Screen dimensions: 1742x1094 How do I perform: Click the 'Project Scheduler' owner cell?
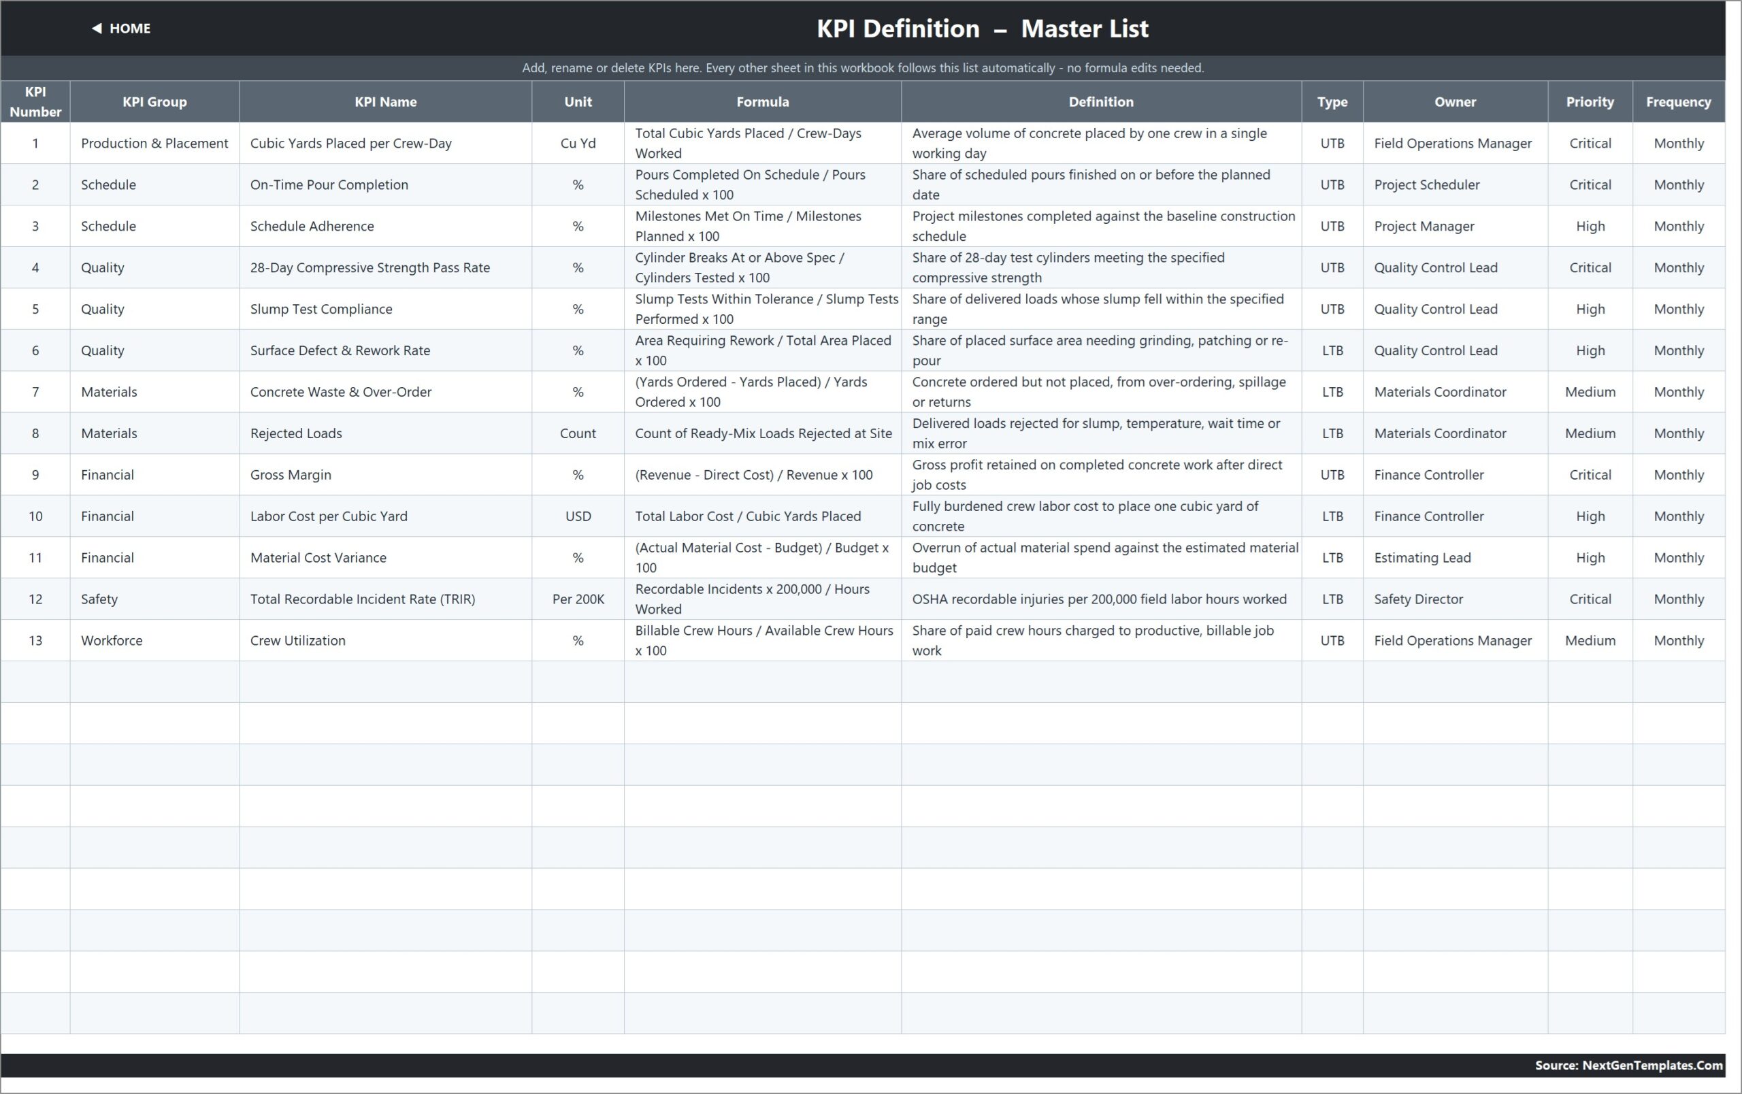coord(1456,184)
